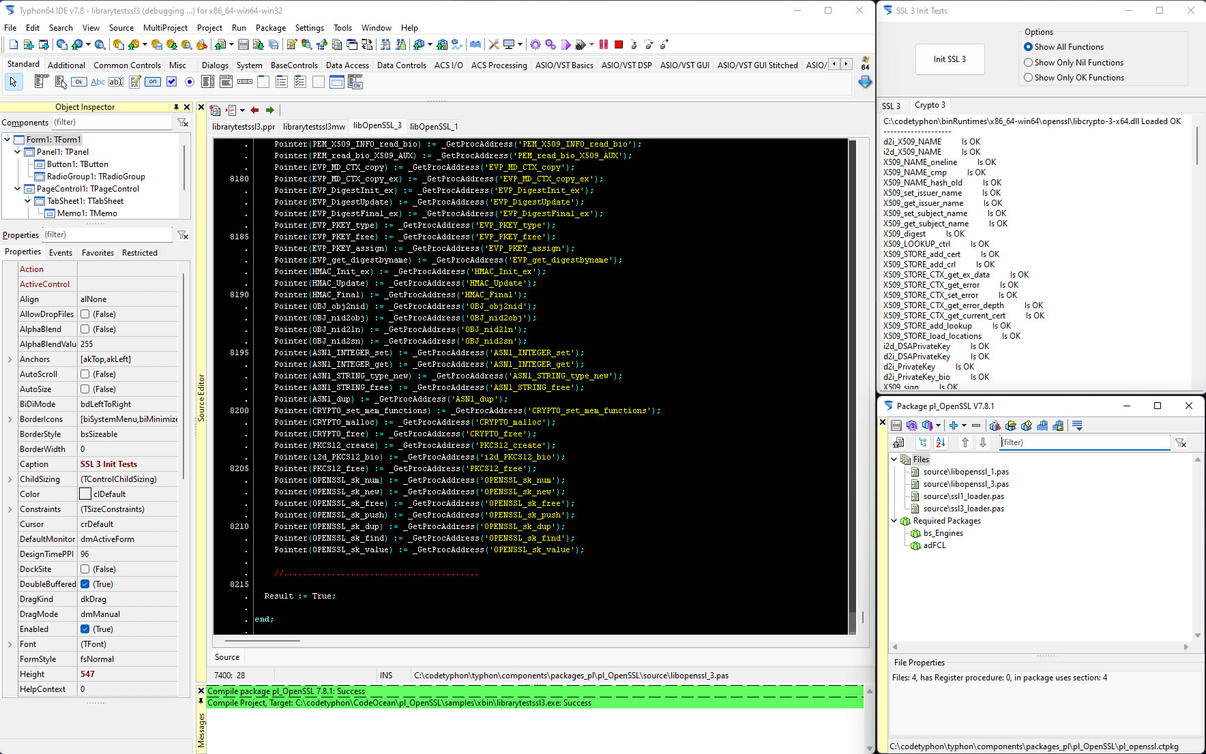Viewport: 1206px width, 754px height.
Task: Open the MultiProject menu
Action: [x=165, y=28]
